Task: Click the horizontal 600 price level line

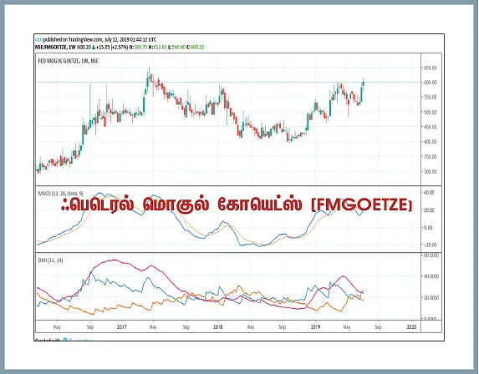Action: pyautogui.click(x=228, y=83)
